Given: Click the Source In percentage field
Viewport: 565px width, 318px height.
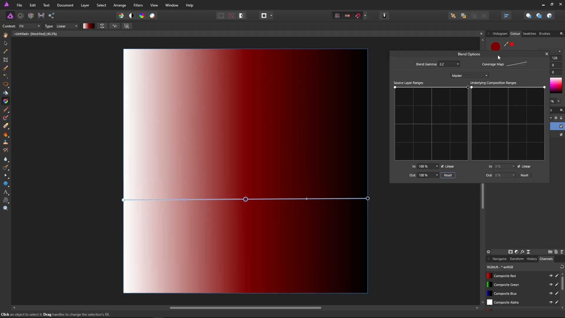Looking at the screenshot, I should coord(426,166).
